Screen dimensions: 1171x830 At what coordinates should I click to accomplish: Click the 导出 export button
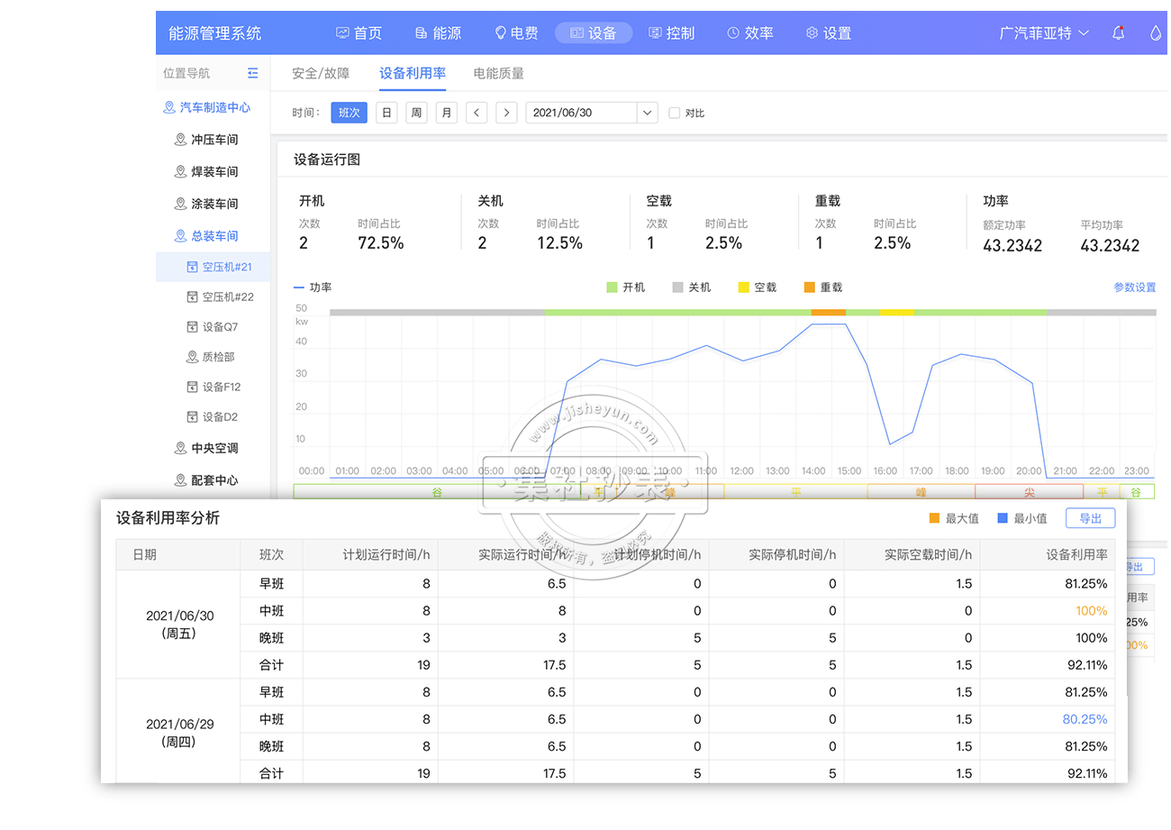tap(1090, 518)
